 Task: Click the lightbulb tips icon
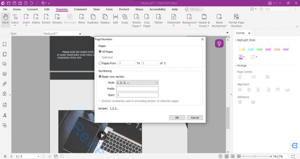pos(219,43)
